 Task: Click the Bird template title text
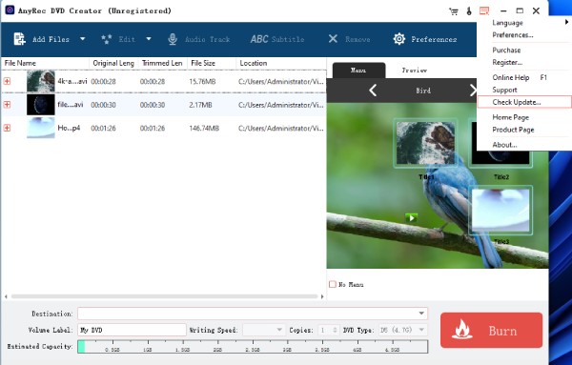pos(423,91)
